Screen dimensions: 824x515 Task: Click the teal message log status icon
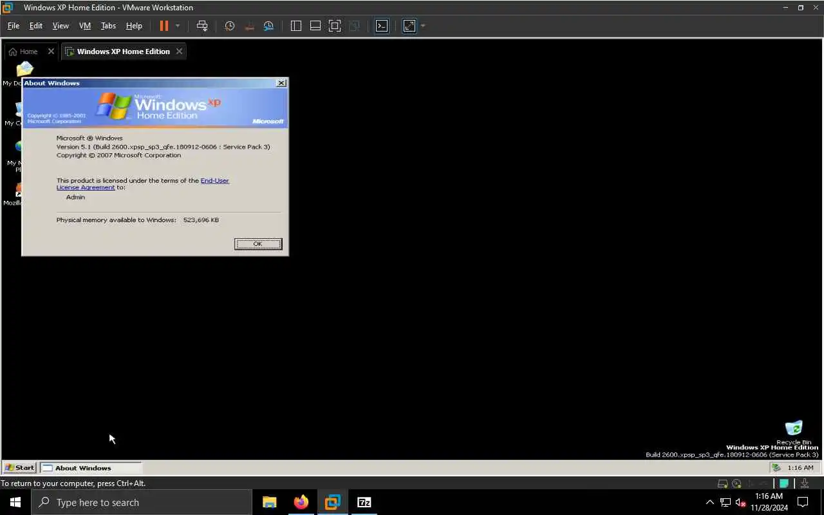[784, 483]
